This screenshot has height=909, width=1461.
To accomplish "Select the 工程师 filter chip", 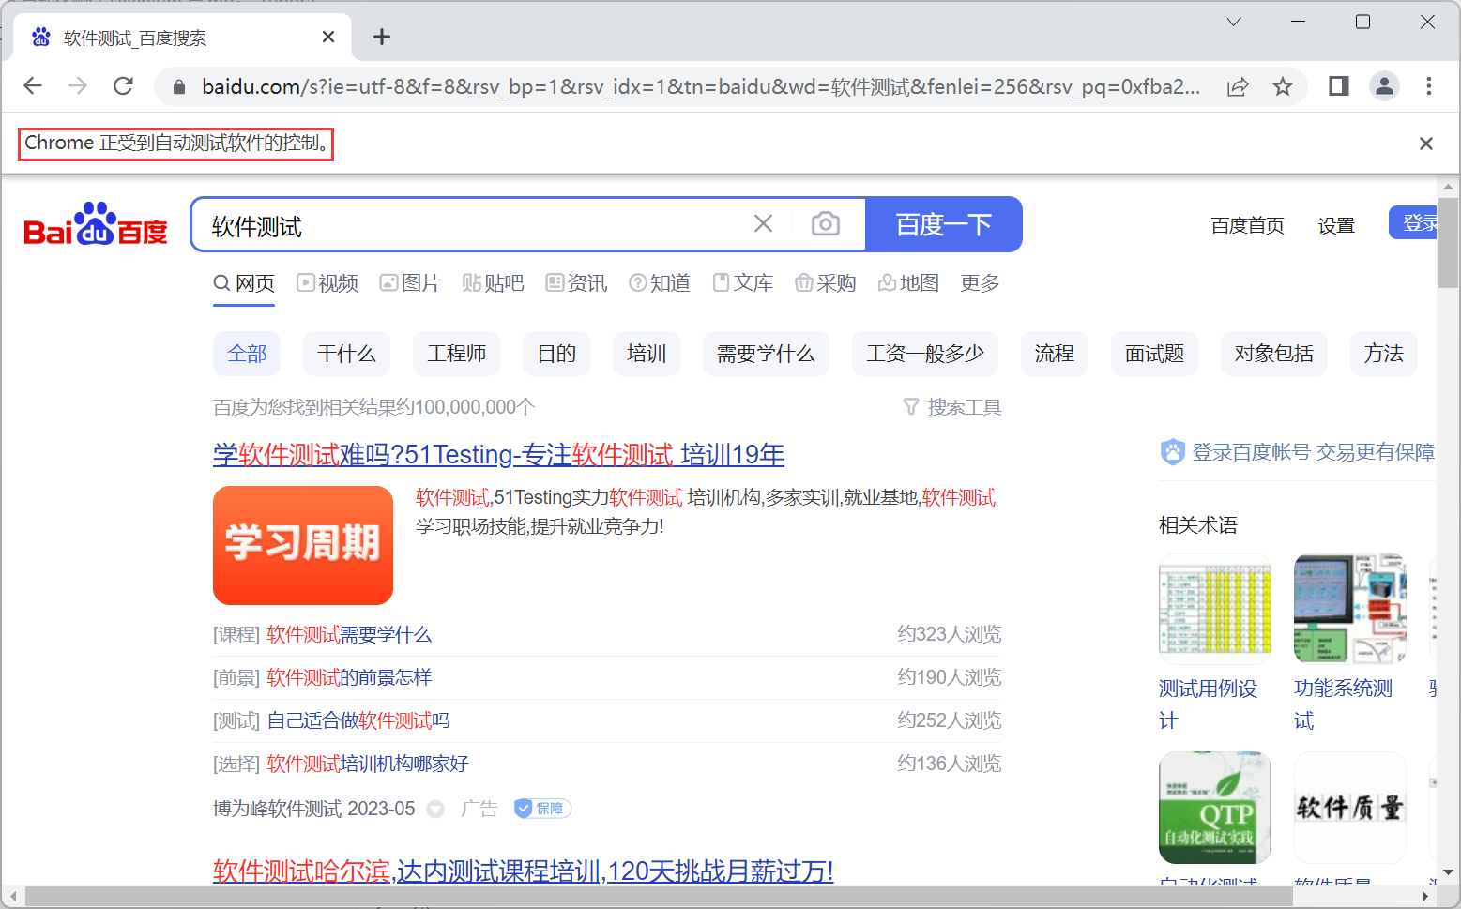I will [x=456, y=354].
